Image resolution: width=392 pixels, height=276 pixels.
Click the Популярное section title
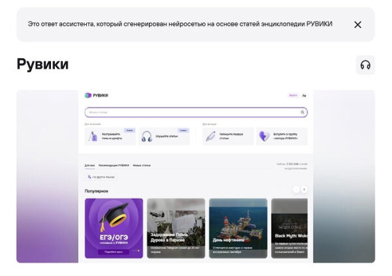pyautogui.click(x=96, y=191)
